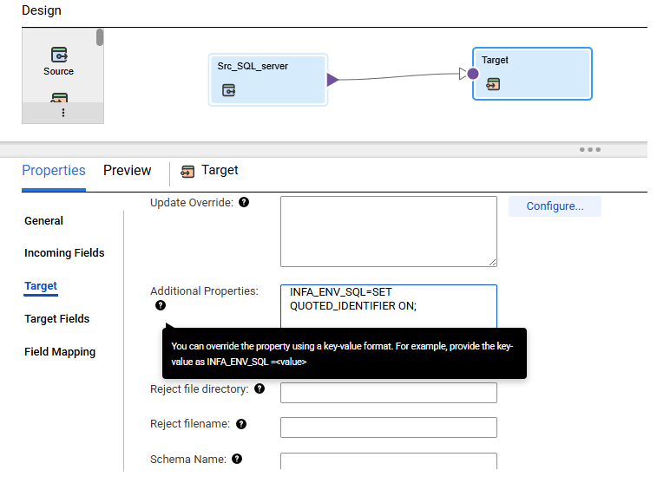Click the Reject filename input field
This screenshot has width=657, height=483.
point(389,428)
